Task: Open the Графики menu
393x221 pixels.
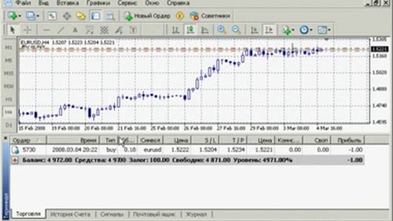Action: pos(98,3)
